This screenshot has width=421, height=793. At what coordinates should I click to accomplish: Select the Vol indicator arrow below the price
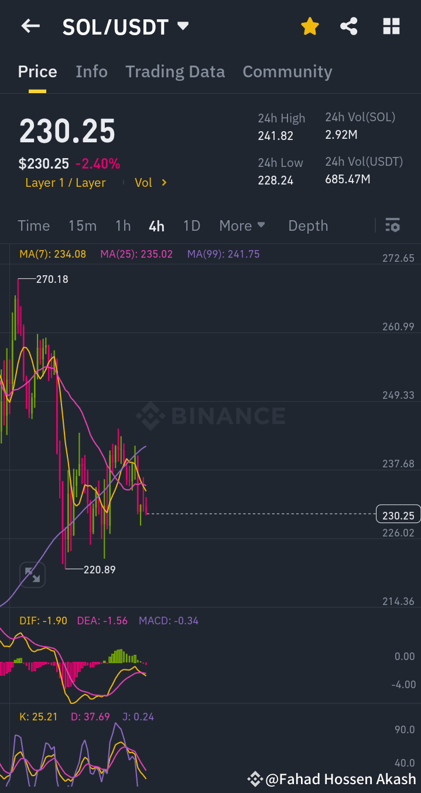pyautogui.click(x=150, y=182)
